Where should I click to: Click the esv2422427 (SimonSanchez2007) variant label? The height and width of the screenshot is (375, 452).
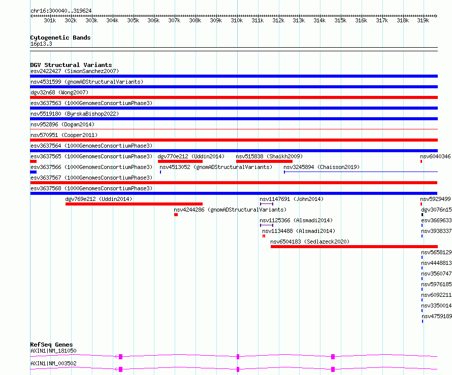74,72
